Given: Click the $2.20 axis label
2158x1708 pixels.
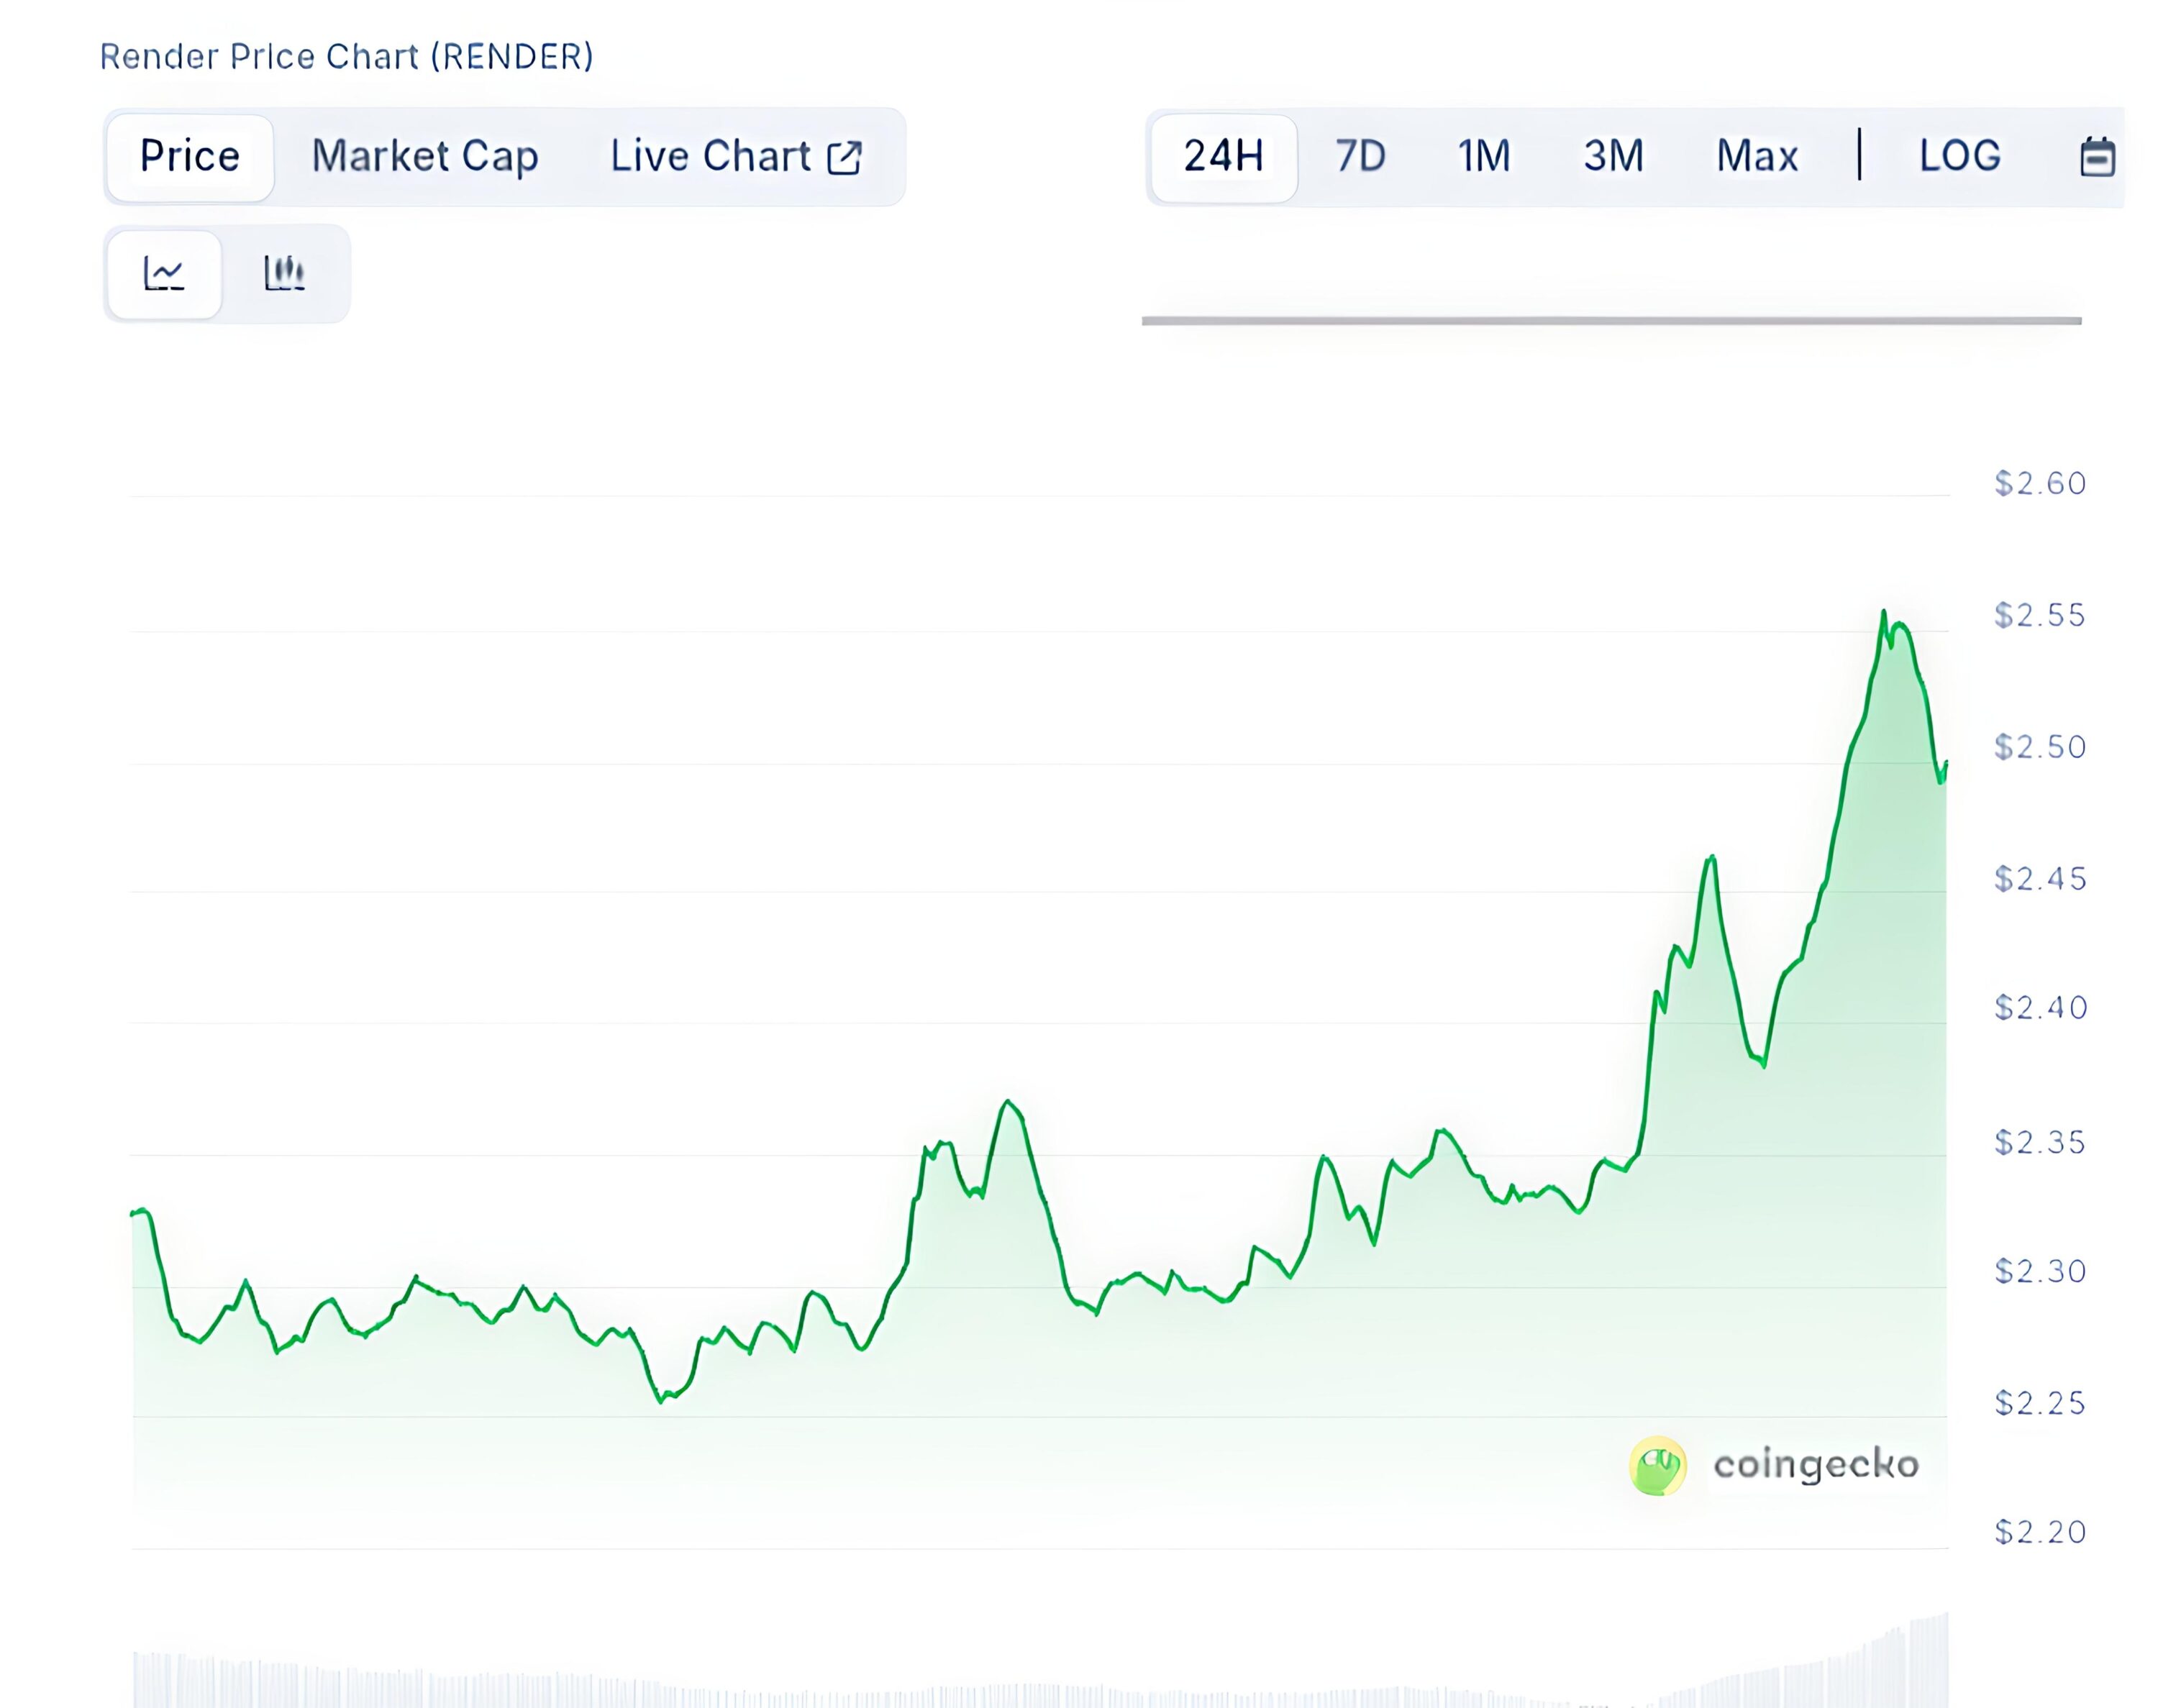Looking at the screenshot, I should coord(2040,1532).
